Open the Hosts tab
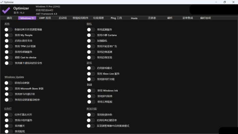Viewport: 238px width, 134px height. tap(134, 18)
